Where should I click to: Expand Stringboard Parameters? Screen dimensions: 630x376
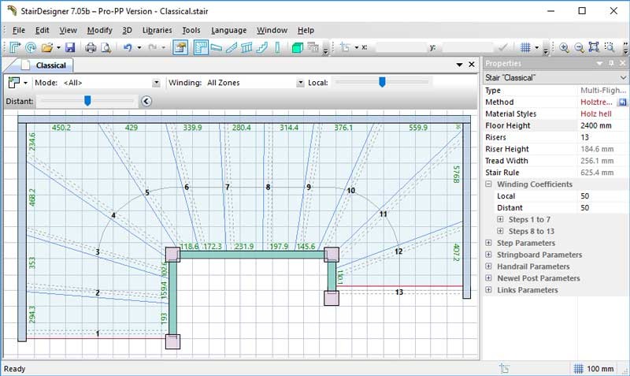point(488,255)
